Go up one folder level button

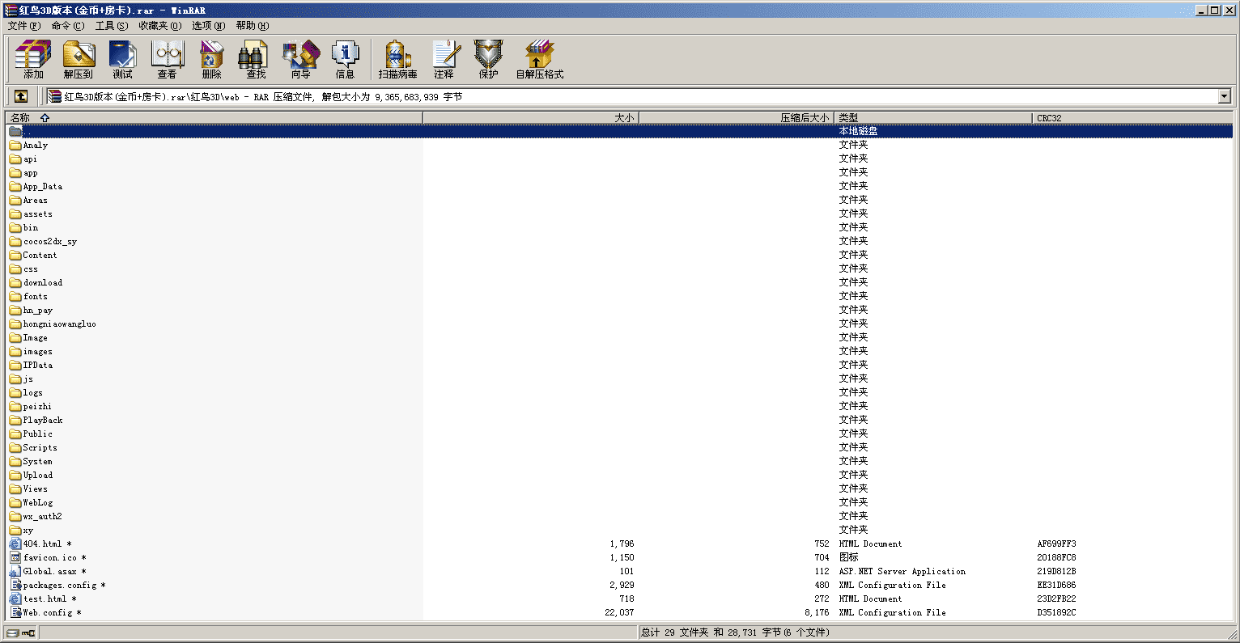click(21, 96)
